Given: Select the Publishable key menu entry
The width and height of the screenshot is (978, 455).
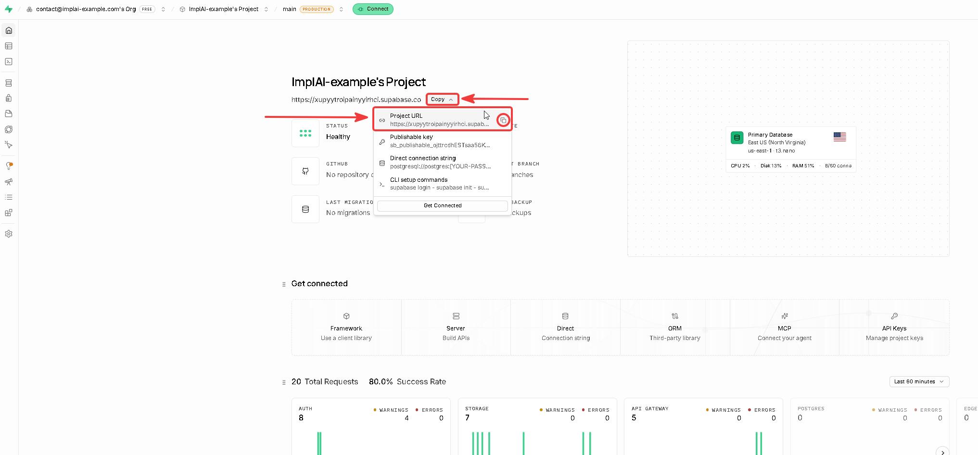Looking at the screenshot, I should click(443, 141).
